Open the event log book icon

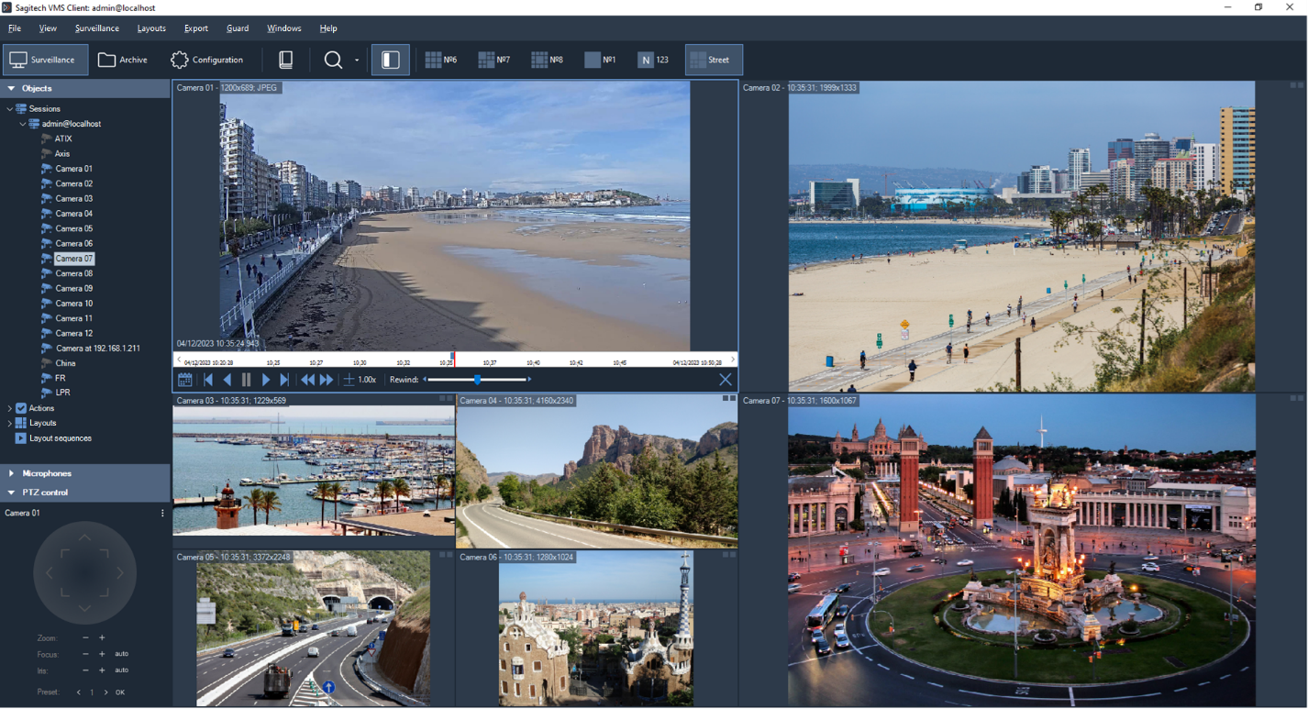[x=286, y=60]
